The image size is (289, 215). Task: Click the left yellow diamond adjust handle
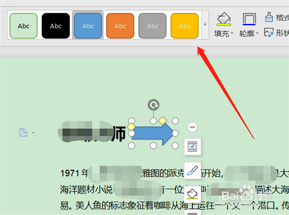coord(131,127)
